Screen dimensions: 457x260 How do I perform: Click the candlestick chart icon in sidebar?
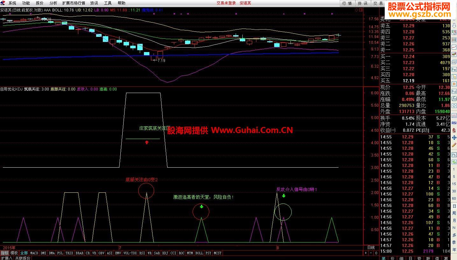click(454, 54)
